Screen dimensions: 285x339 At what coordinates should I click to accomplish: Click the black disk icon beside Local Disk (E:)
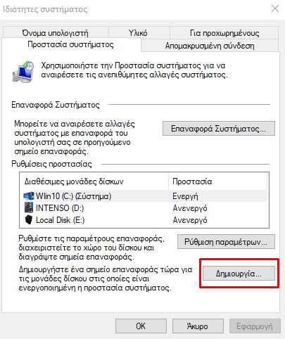[x=29, y=220]
